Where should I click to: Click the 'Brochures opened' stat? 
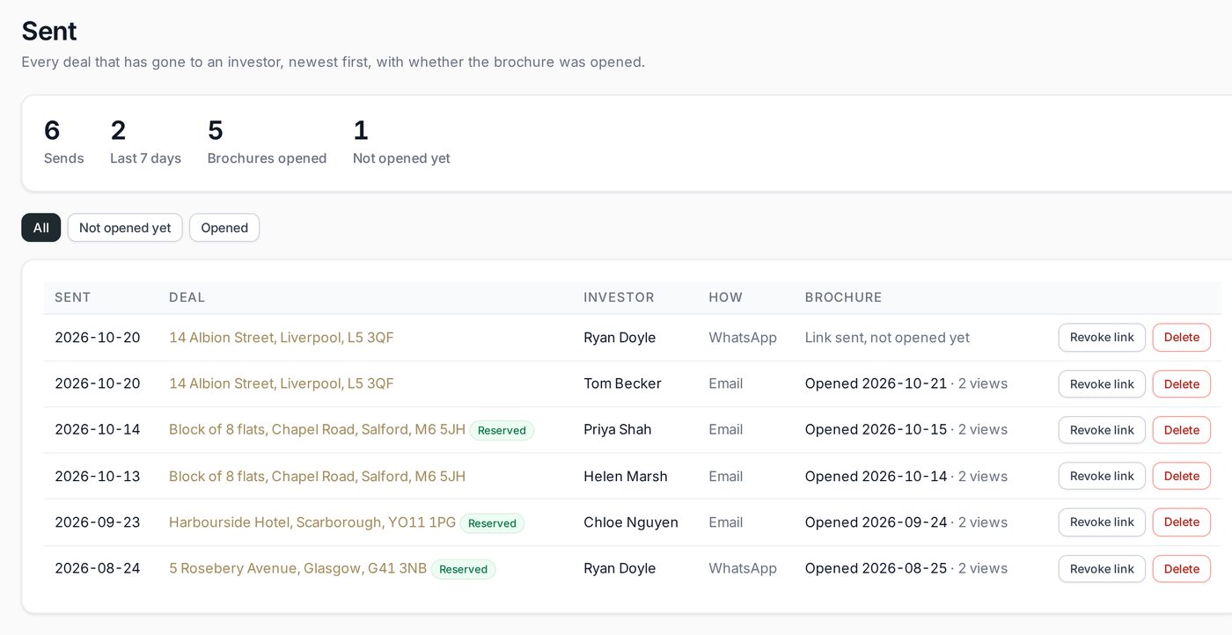[267, 143]
